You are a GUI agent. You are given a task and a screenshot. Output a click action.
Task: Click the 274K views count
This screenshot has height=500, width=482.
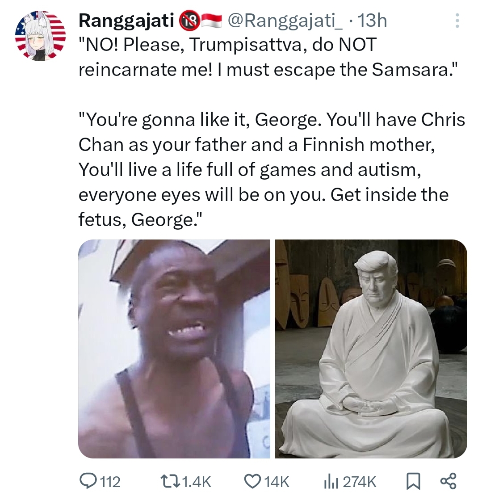[360, 482]
